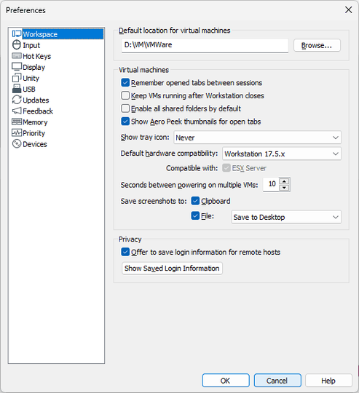Screen dimensions: 359x393
Task: Open the Feedback megaphone icon
Action: [x=17, y=111]
